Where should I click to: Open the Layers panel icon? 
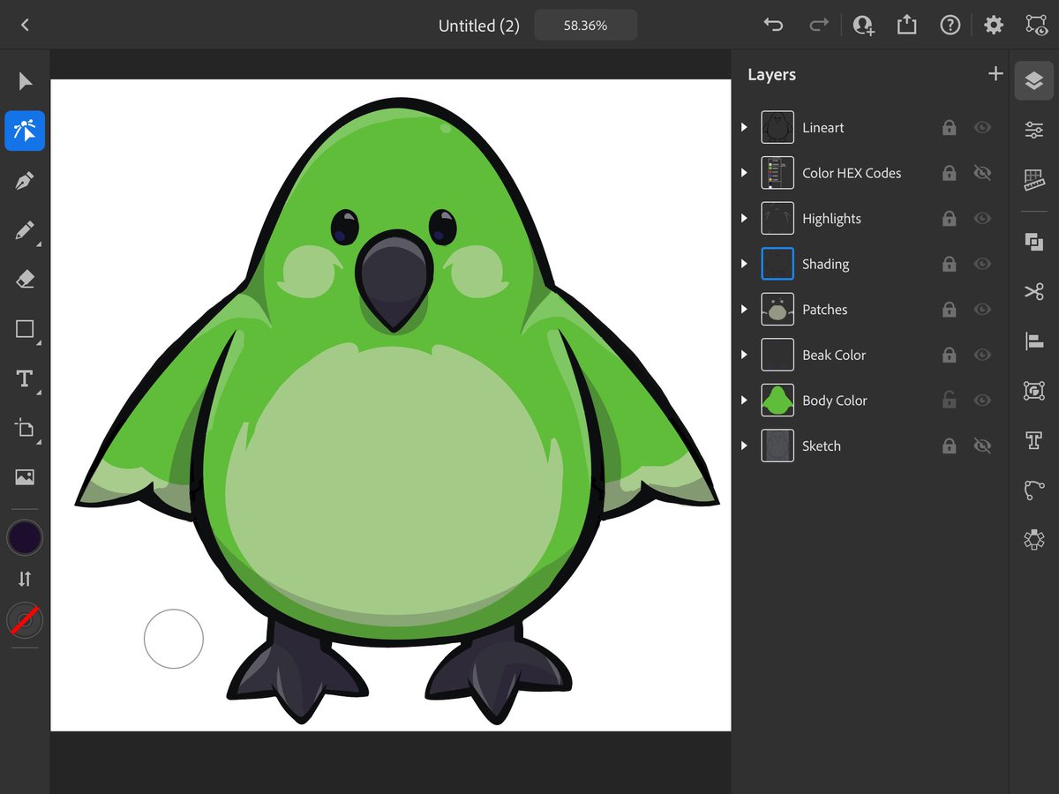(1034, 81)
